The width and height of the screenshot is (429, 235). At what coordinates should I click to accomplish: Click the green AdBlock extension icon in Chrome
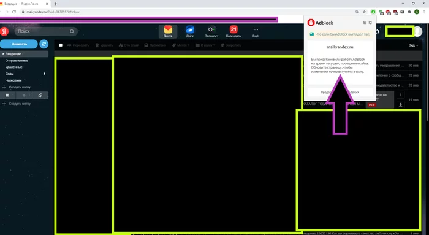[373, 12]
